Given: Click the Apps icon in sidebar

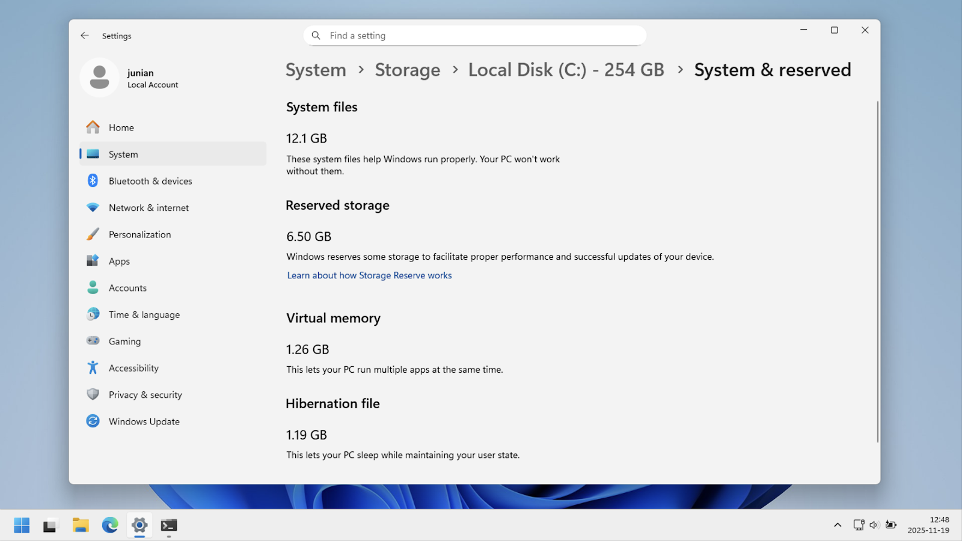Looking at the screenshot, I should (x=93, y=260).
